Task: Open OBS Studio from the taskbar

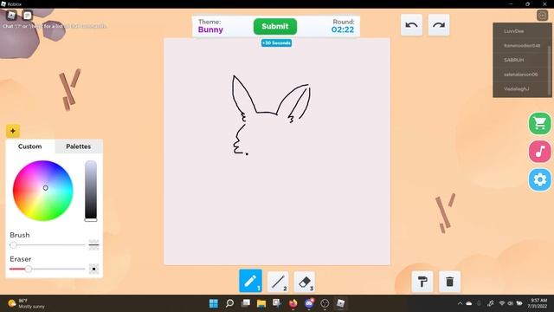Action: tap(325, 303)
